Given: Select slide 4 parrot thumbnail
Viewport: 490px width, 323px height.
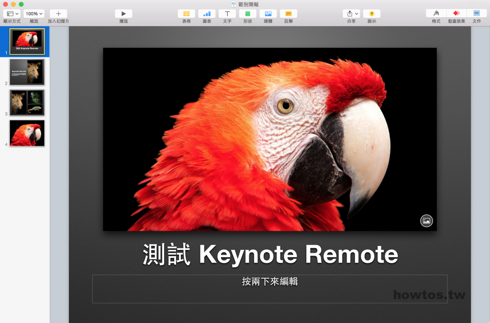Looking at the screenshot, I should [27, 133].
